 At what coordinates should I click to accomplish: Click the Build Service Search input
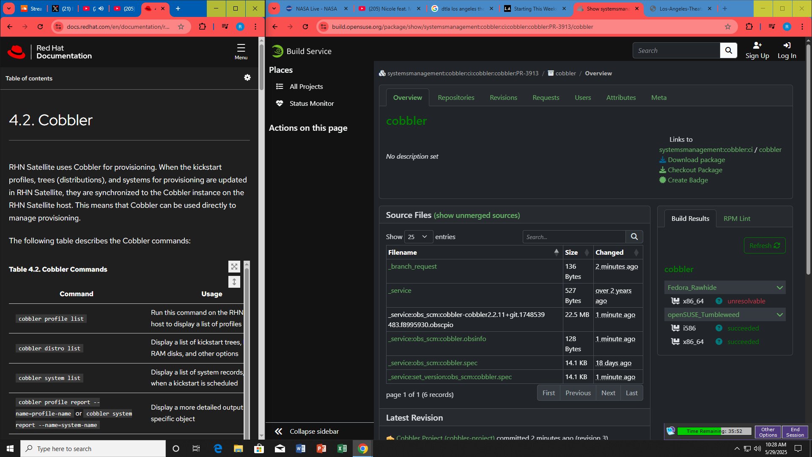tap(676, 50)
